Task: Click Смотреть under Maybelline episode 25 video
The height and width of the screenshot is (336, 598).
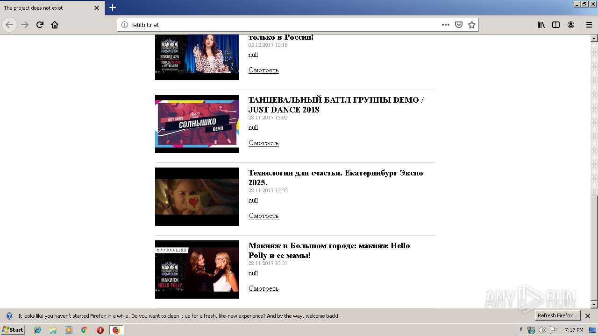Action: (263, 70)
